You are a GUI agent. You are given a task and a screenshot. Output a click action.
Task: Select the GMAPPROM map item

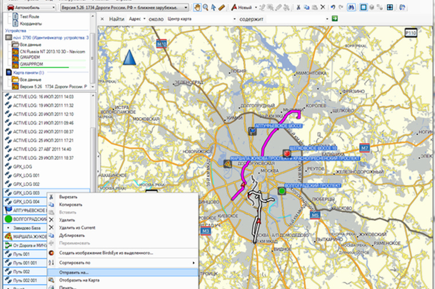click(31, 64)
